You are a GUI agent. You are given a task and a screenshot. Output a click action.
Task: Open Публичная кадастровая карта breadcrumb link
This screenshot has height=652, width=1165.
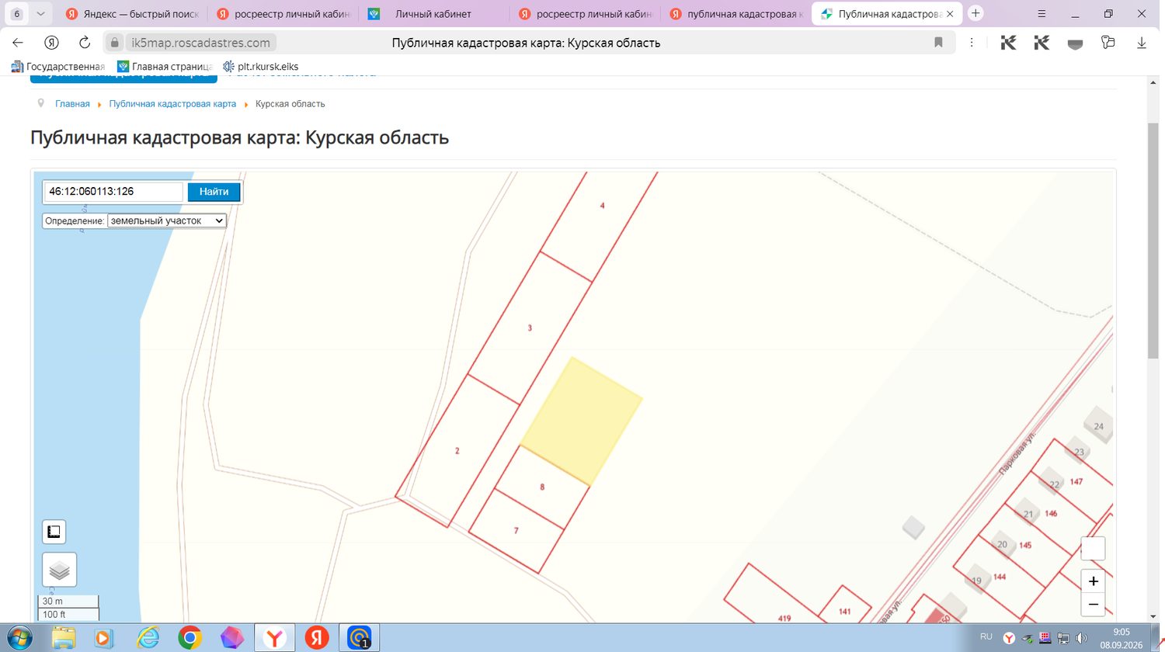(x=172, y=104)
